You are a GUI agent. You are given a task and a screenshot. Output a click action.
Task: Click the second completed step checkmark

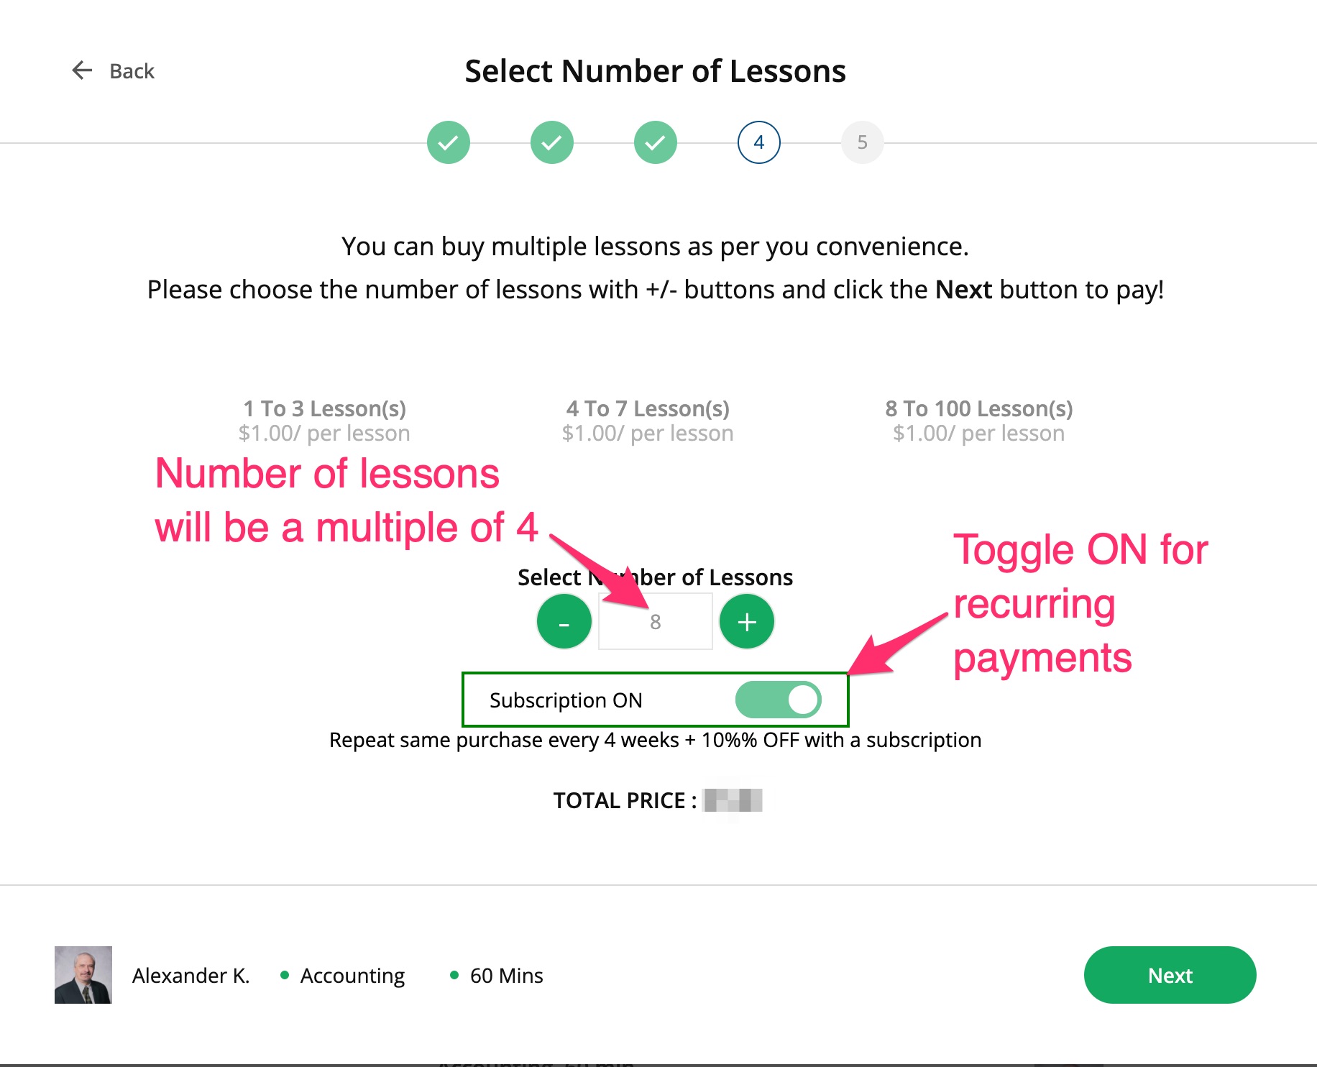[551, 142]
